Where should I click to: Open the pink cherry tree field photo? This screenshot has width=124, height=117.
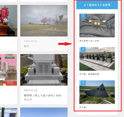click(x=44, y=21)
